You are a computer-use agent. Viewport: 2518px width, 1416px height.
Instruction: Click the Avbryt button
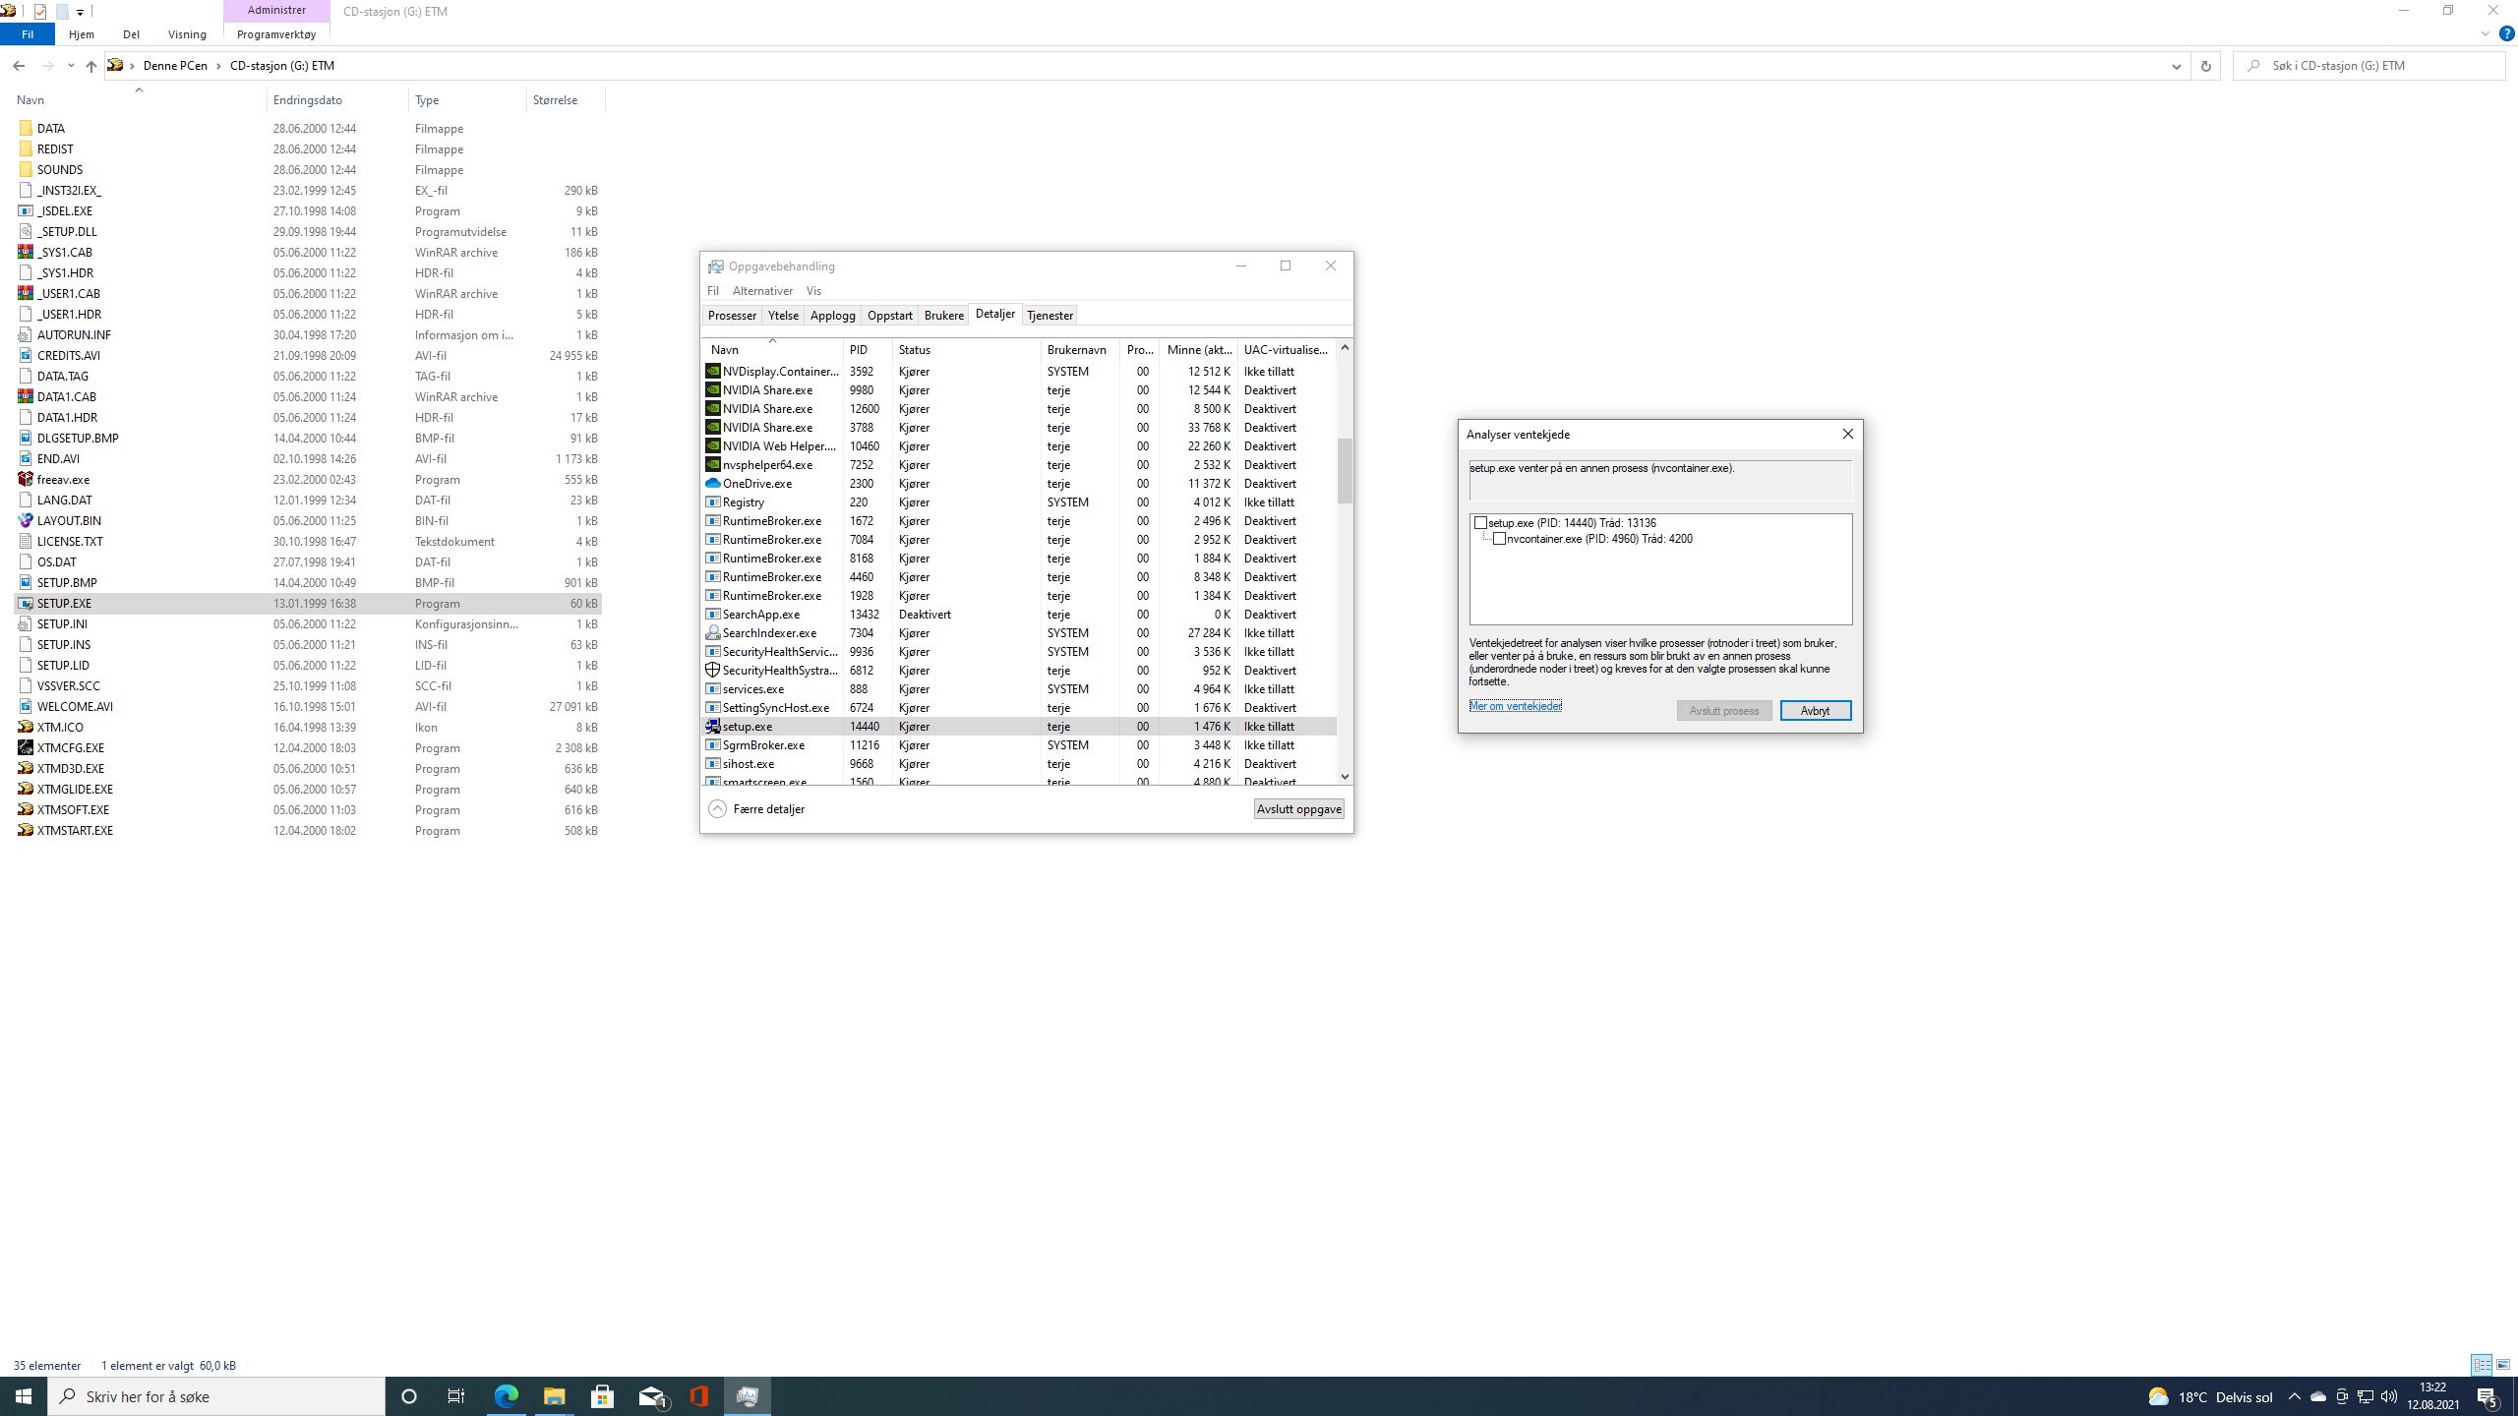click(x=1815, y=710)
